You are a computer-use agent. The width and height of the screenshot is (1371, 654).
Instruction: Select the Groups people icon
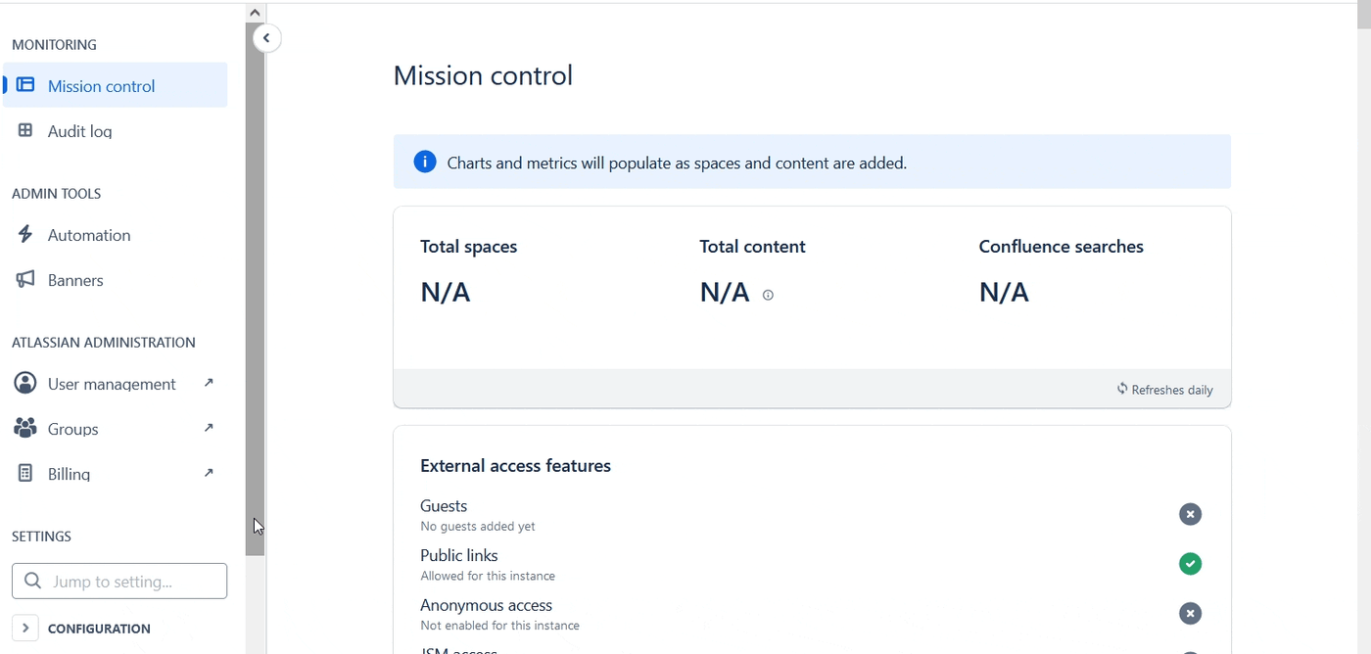point(26,428)
